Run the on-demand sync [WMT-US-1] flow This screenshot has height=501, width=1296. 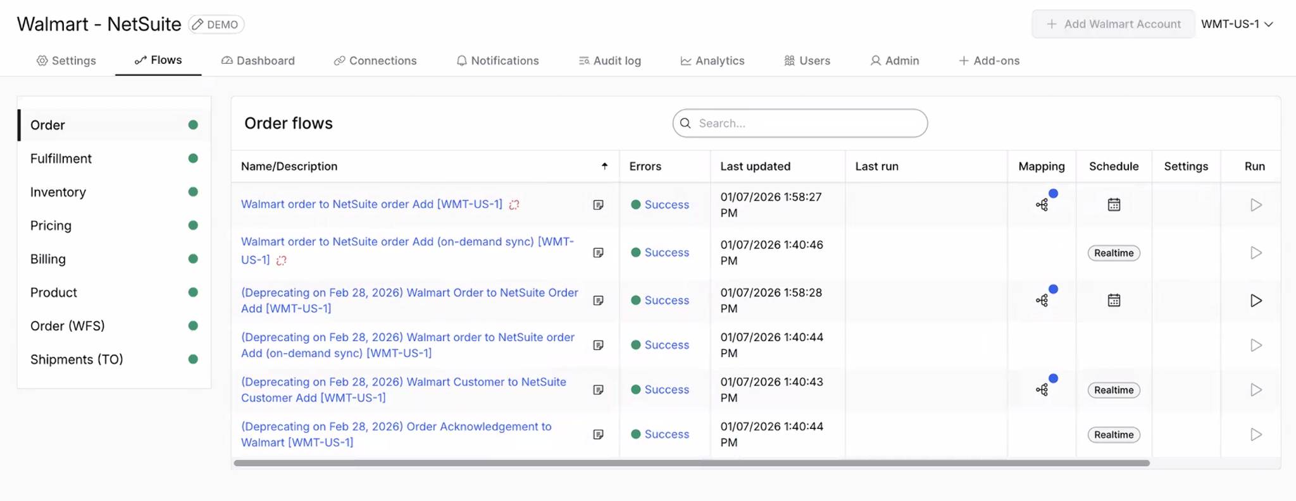(1256, 253)
